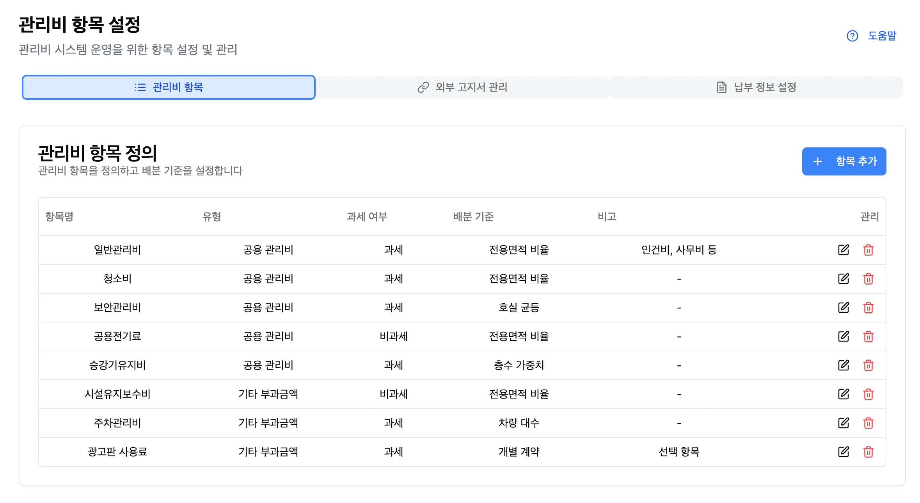The image size is (920, 503).
Task: Select the 광고판 사용료 item name
Action: point(117,452)
